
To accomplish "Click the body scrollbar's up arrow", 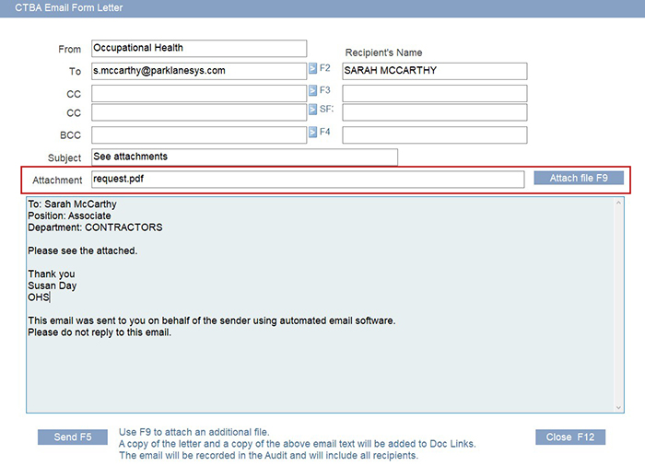I will pyautogui.click(x=617, y=203).
